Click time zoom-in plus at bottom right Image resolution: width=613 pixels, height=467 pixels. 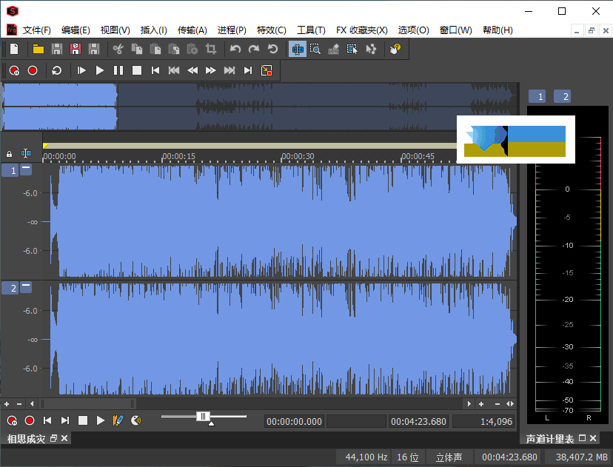(x=481, y=404)
